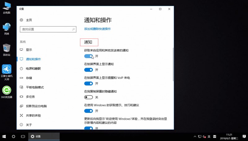248x141 pixels.
Task: Select the 回收站 recycle bin icon
Action: point(7,50)
